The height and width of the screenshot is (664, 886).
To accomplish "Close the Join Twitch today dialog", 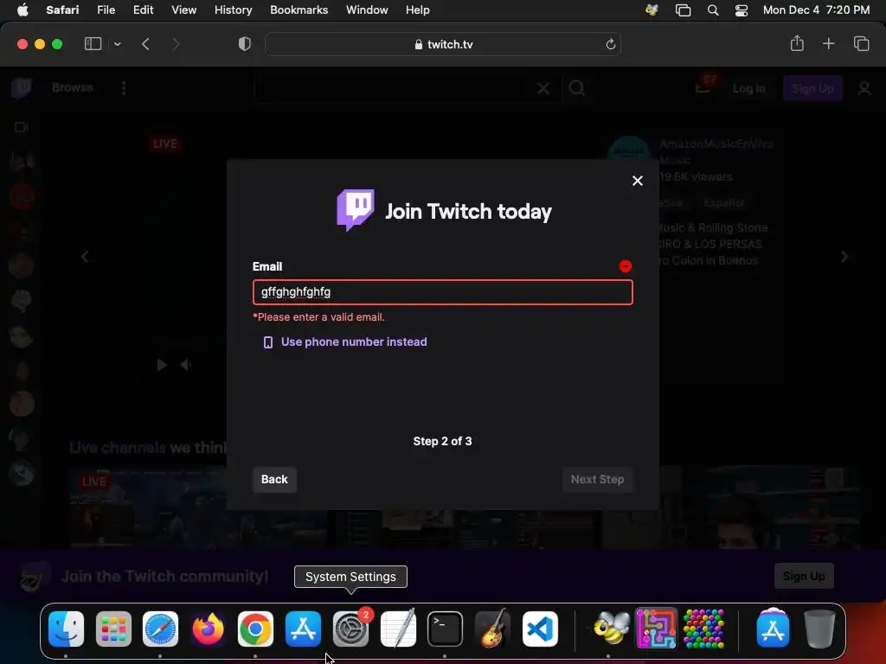I will click(638, 181).
